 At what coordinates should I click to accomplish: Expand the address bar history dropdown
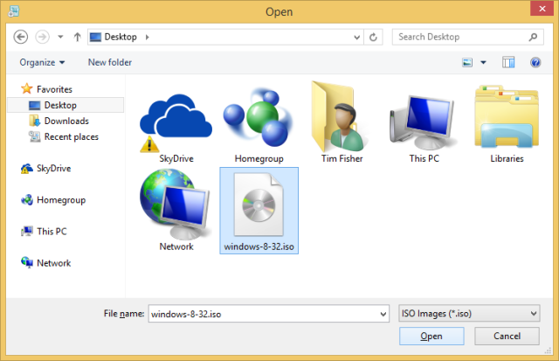(x=356, y=37)
